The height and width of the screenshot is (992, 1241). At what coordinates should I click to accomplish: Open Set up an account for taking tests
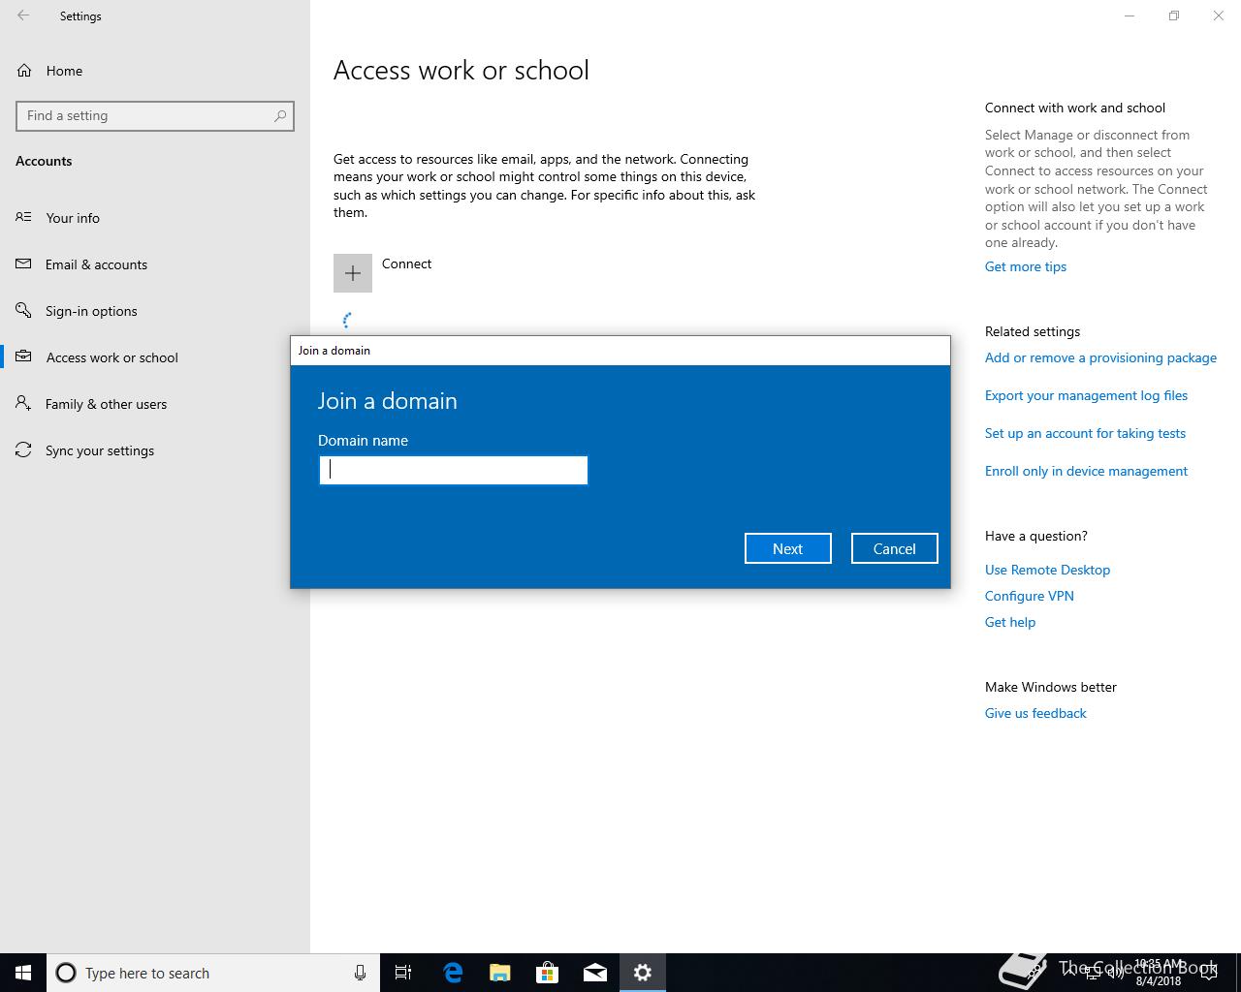(1085, 433)
